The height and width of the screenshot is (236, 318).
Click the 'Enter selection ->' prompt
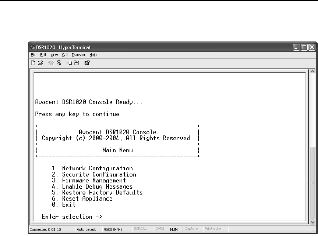[x=72, y=217]
